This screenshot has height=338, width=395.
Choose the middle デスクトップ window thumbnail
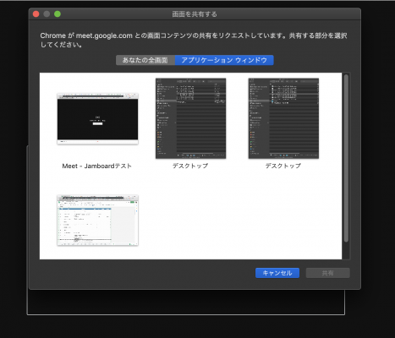pyautogui.click(x=190, y=118)
